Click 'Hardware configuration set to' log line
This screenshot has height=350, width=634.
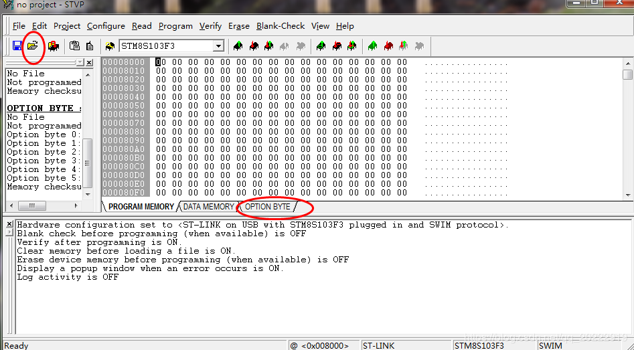[x=263, y=225]
